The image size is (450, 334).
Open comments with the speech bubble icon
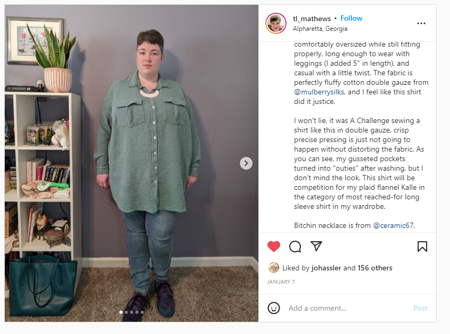pyautogui.click(x=295, y=247)
